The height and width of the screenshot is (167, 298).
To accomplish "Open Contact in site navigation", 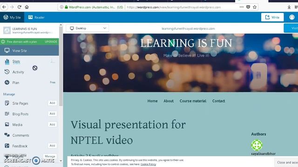I will (x=218, y=101).
